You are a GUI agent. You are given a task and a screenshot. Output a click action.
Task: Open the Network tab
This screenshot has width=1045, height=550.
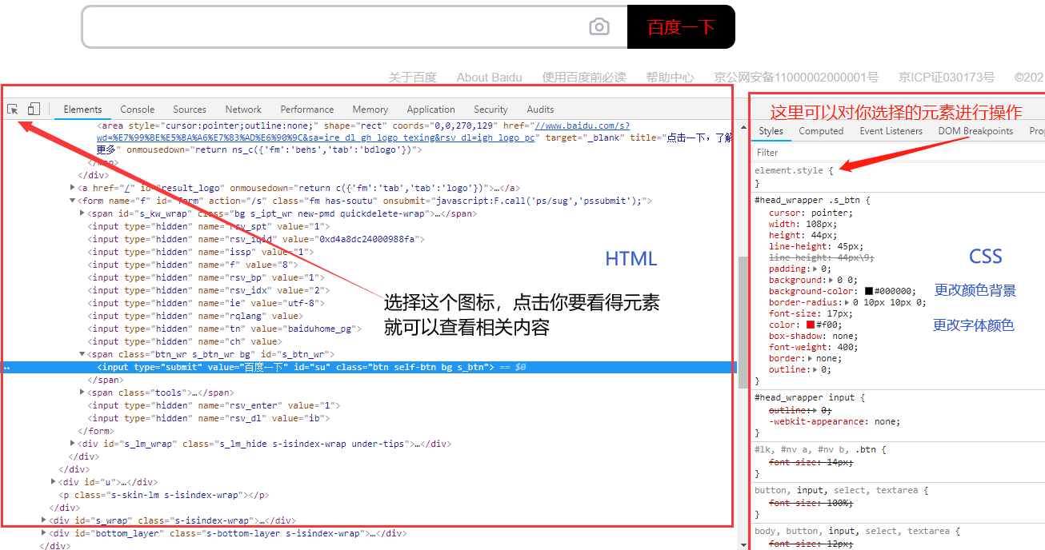(243, 110)
